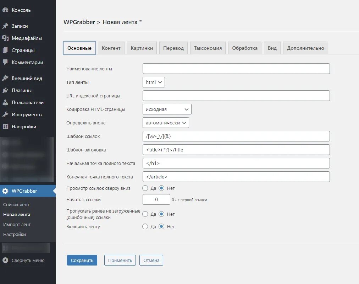Screen dimensions: 359x284
Task: Click the Комментарии speech bubble icon
Action: tap(5, 62)
